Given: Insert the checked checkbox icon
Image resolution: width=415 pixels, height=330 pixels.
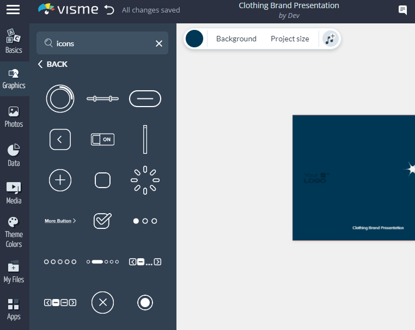Looking at the screenshot, I should pyautogui.click(x=103, y=221).
